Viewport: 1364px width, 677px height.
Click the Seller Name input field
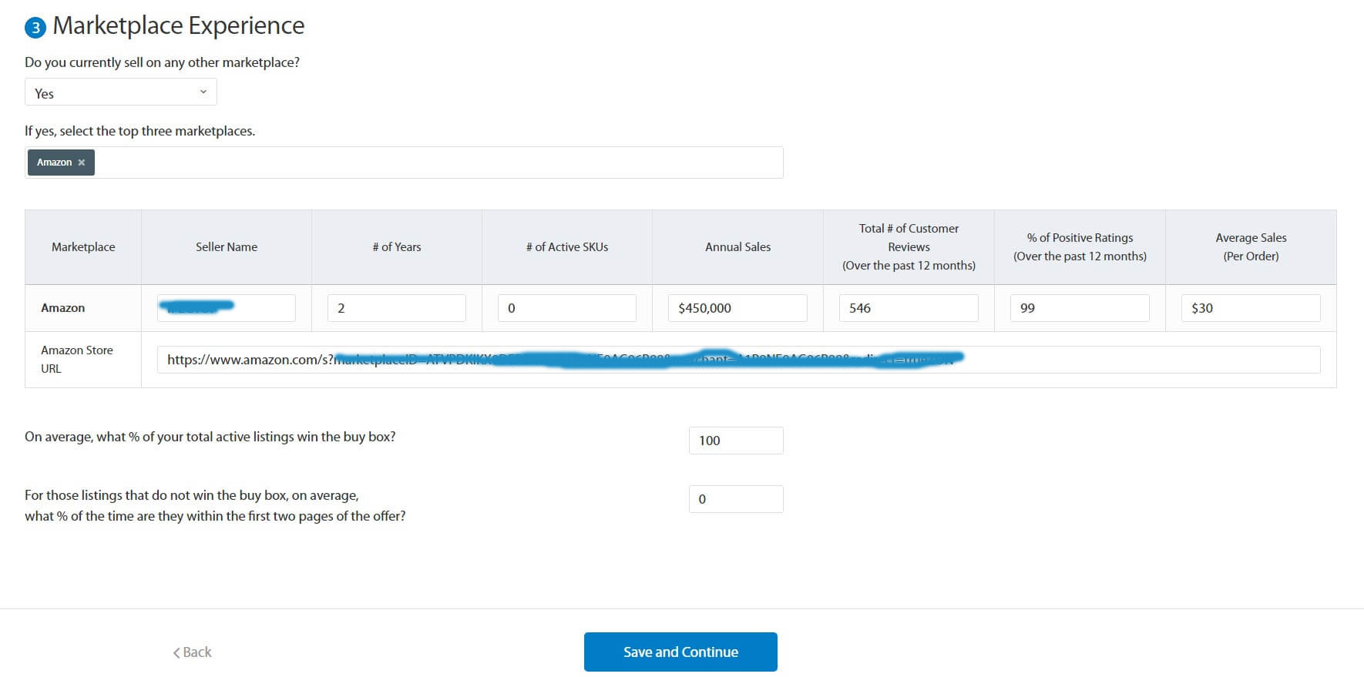[x=227, y=308]
